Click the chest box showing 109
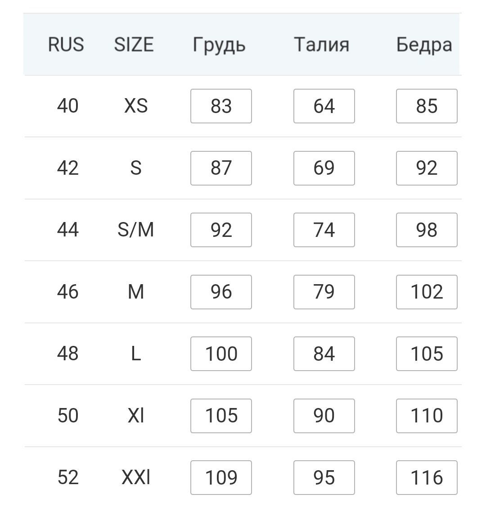The image size is (486, 508). [x=221, y=477]
